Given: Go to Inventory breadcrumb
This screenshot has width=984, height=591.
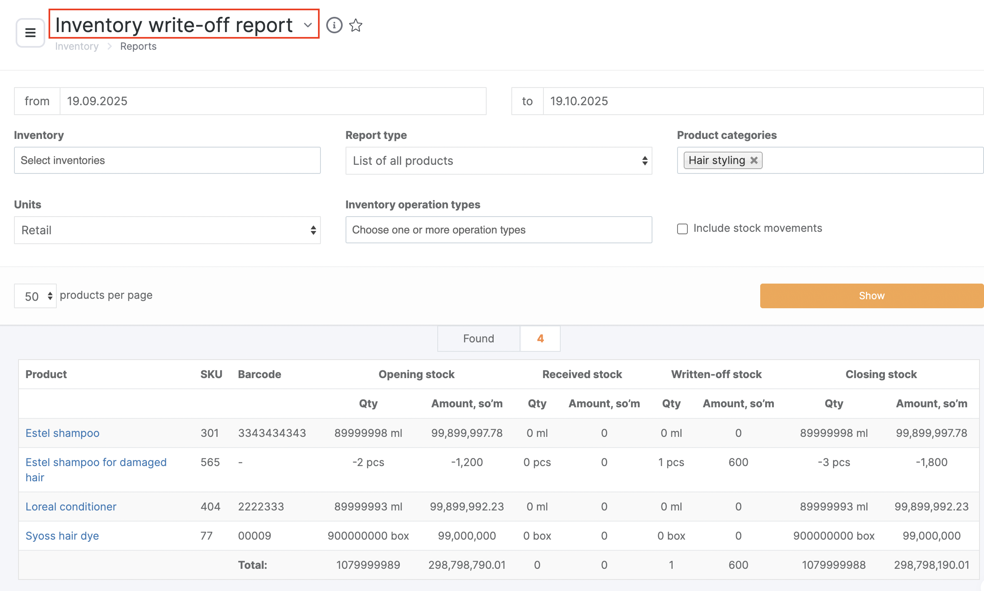Looking at the screenshot, I should [x=77, y=46].
